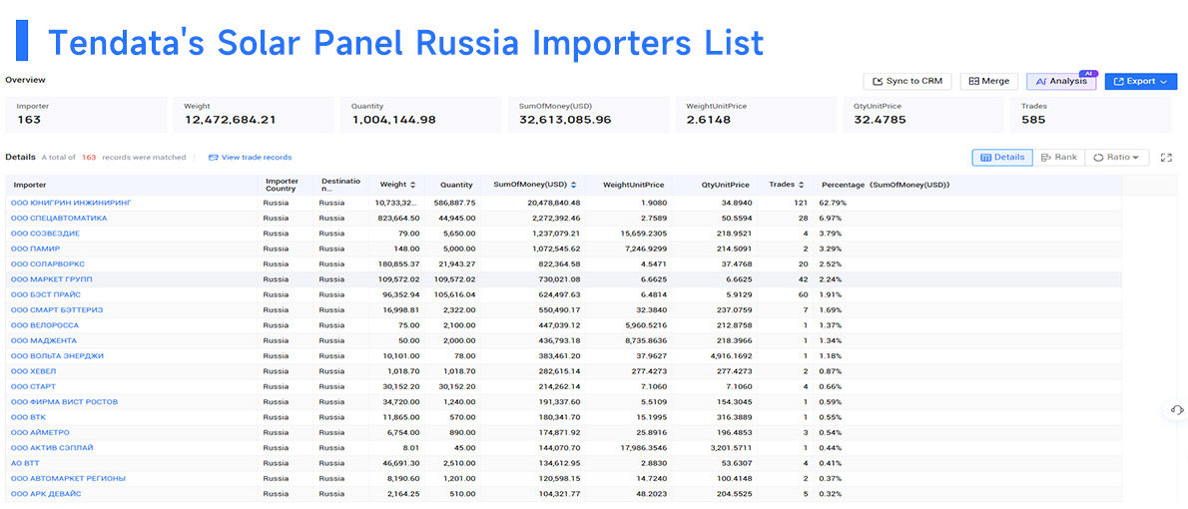Switch to the Details view tab
1188x509 pixels.
click(1001, 158)
